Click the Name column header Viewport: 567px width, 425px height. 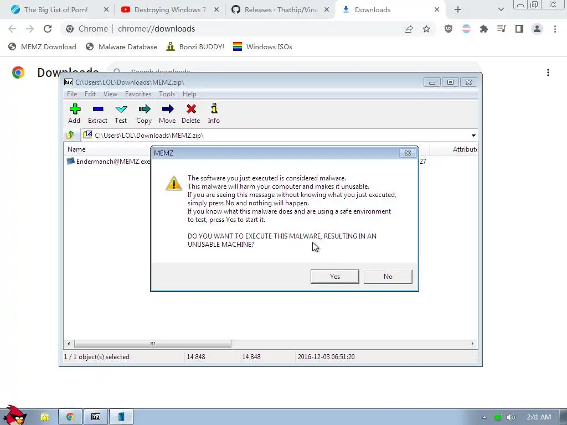pyautogui.click(x=76, y=149)
